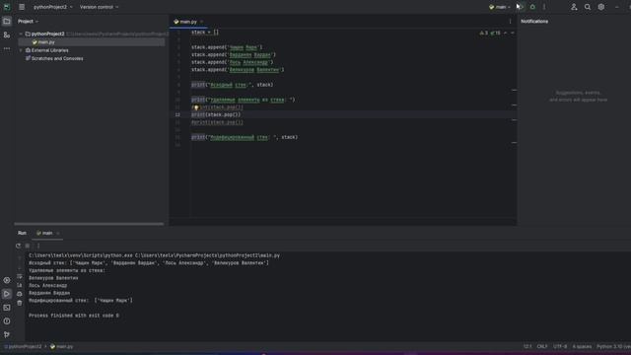Click the warnings count indicator in editor
Screen dimensions: 631x355
click(483, 33)
